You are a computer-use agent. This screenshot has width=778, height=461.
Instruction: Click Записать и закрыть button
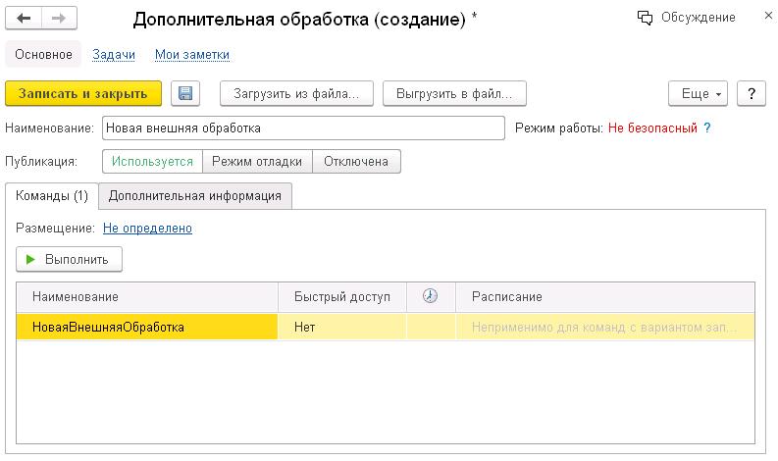pos(83,93)
